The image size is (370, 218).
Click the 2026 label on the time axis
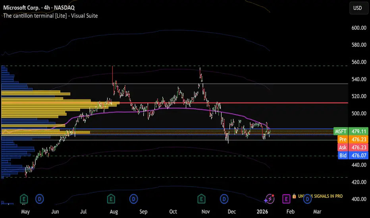[262, 212]
